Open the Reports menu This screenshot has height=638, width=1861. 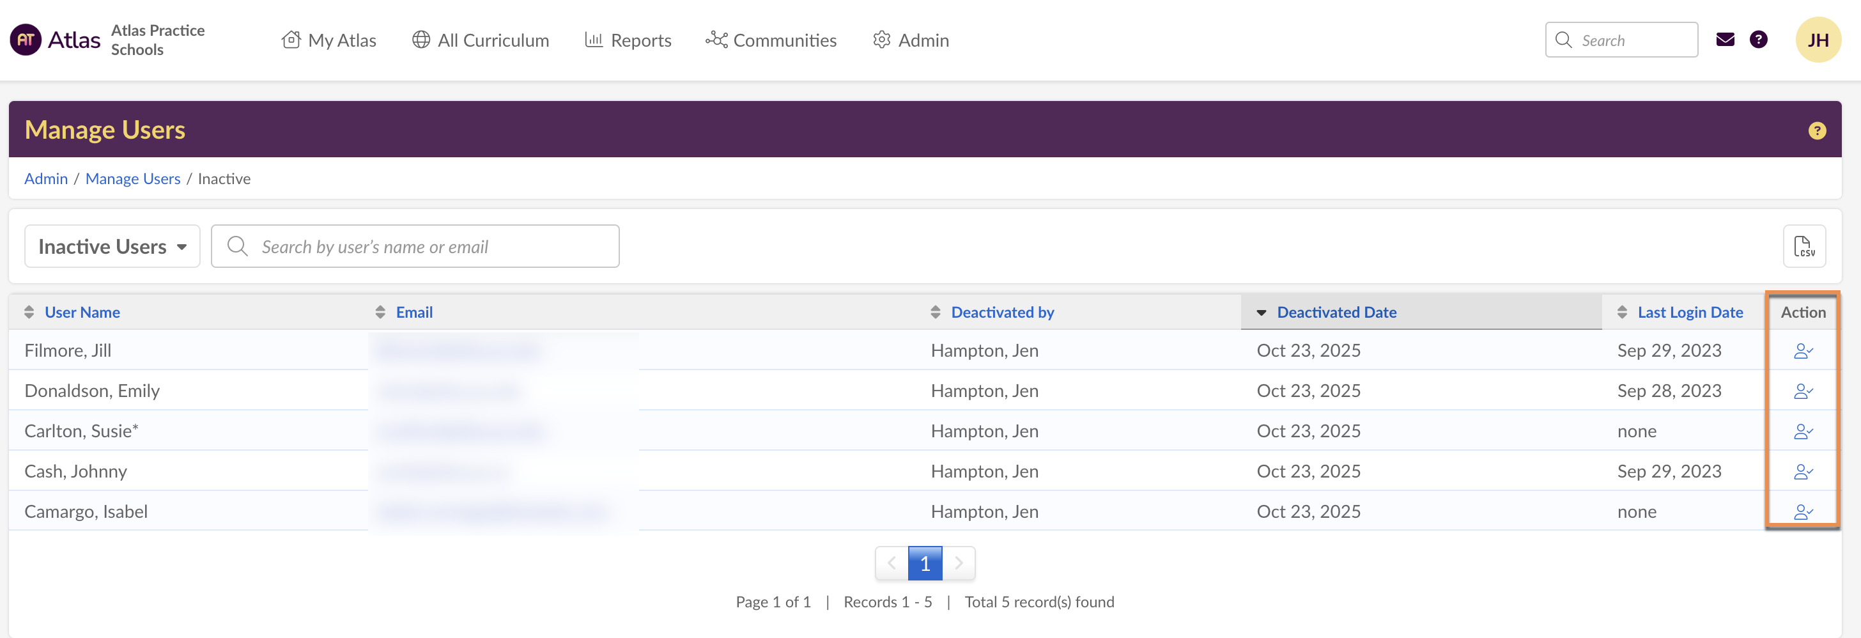[x=628, y=40]
